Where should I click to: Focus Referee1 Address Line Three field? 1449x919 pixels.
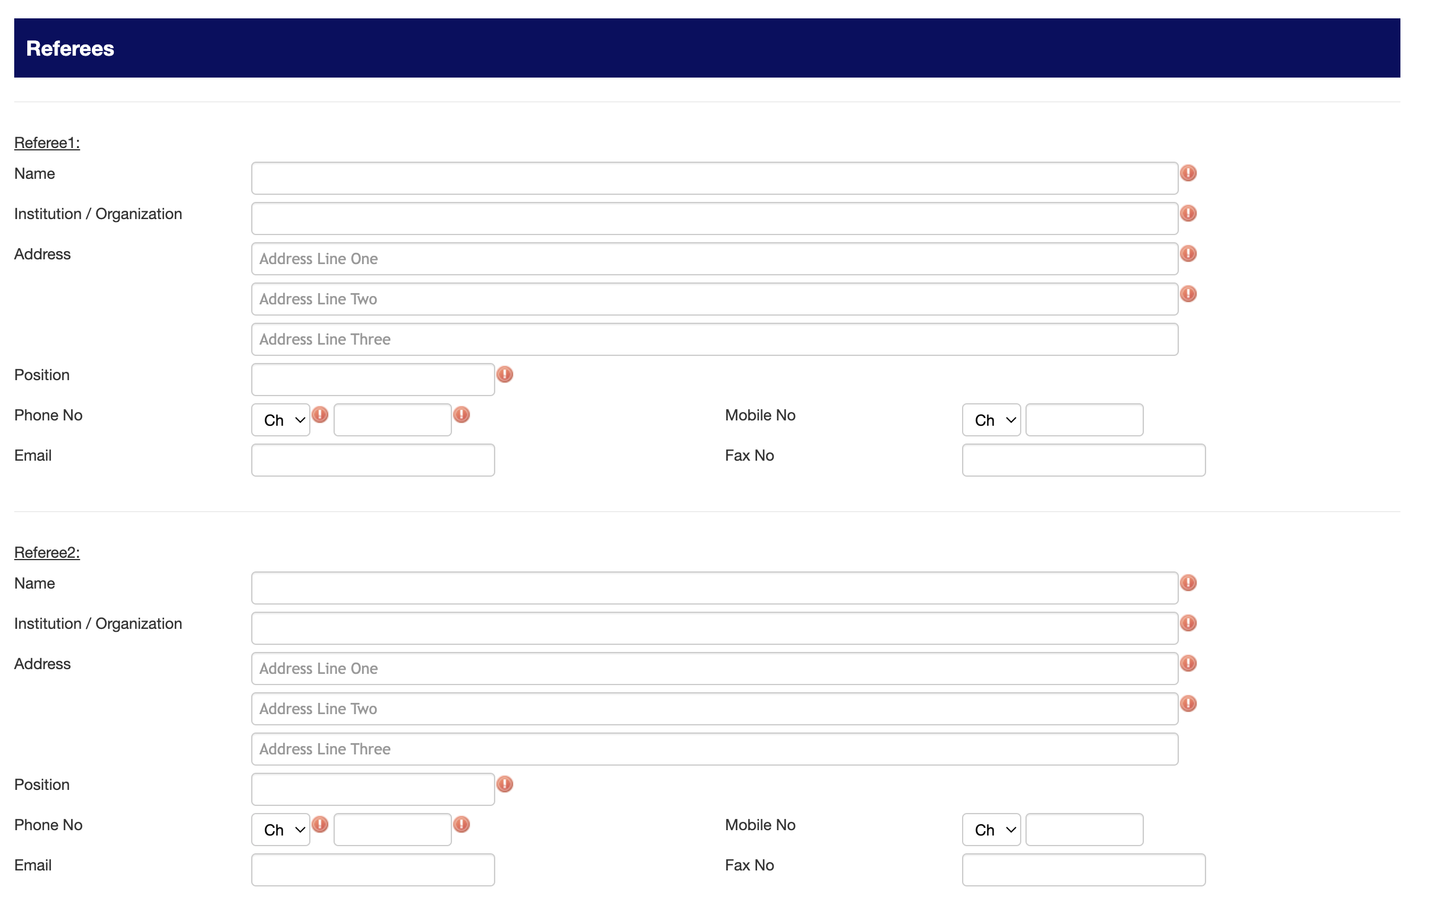(714, 339)
